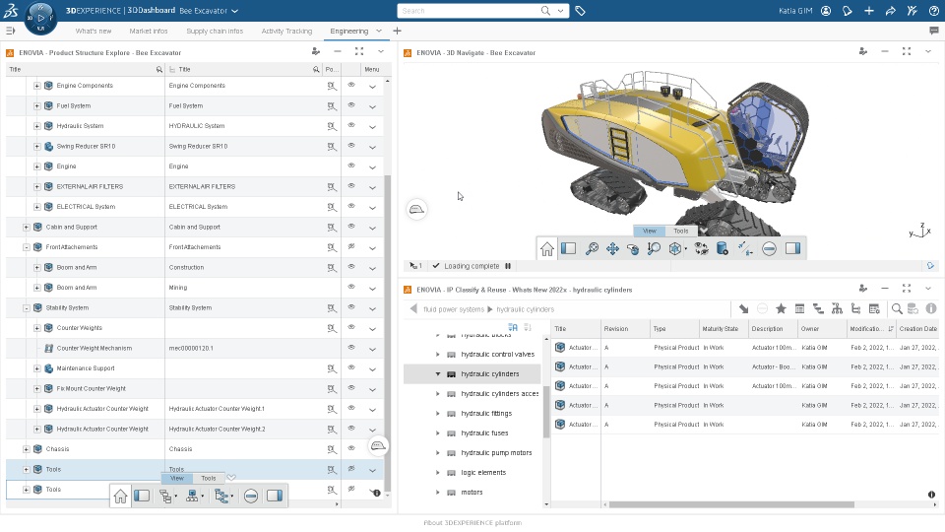This screenshot has height=532, width=945.
Task: Click the helmet icon in the 3D viewer
Action: point(416,209)
